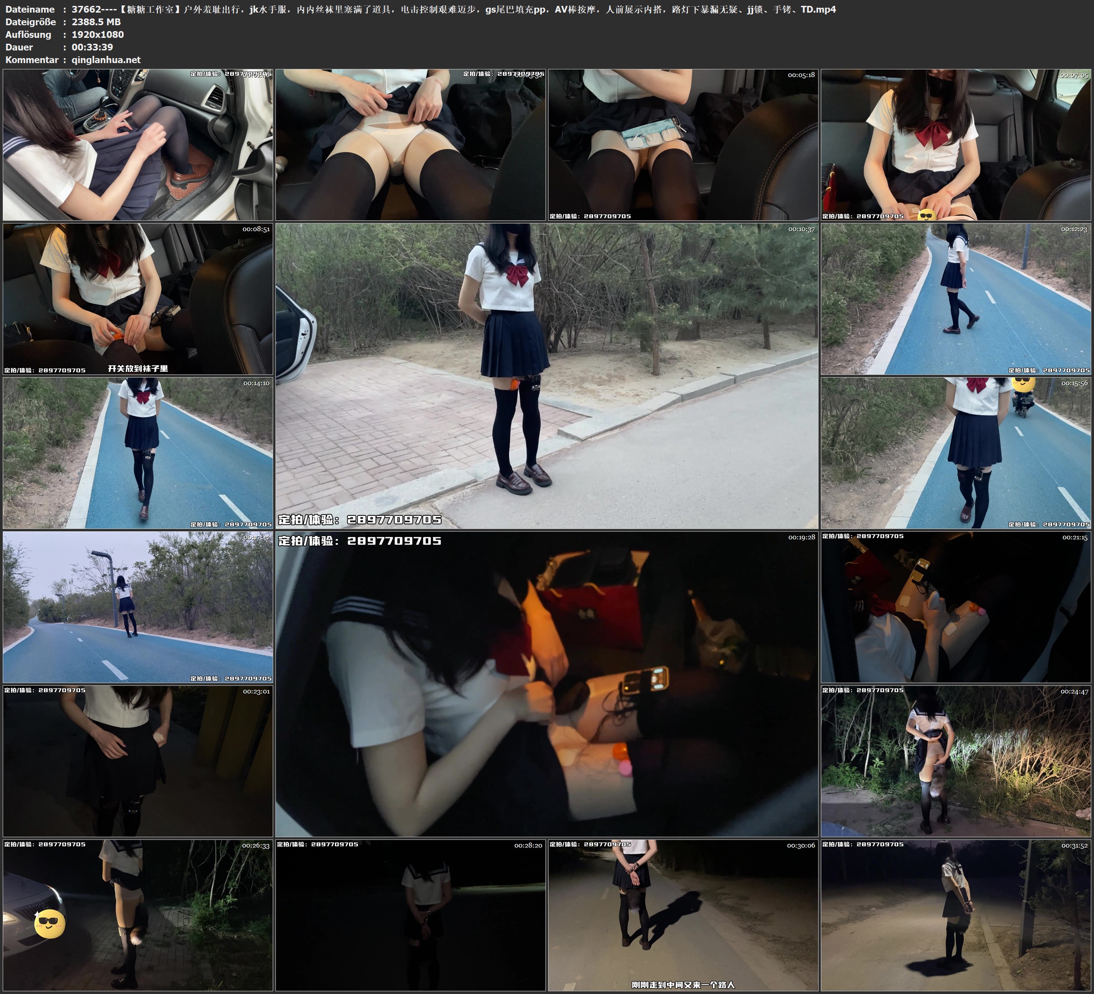The height and width of the screenshot is (994, 1094).
Task: Open the frame timestamped 00:24:47
Action: point(956,761)
